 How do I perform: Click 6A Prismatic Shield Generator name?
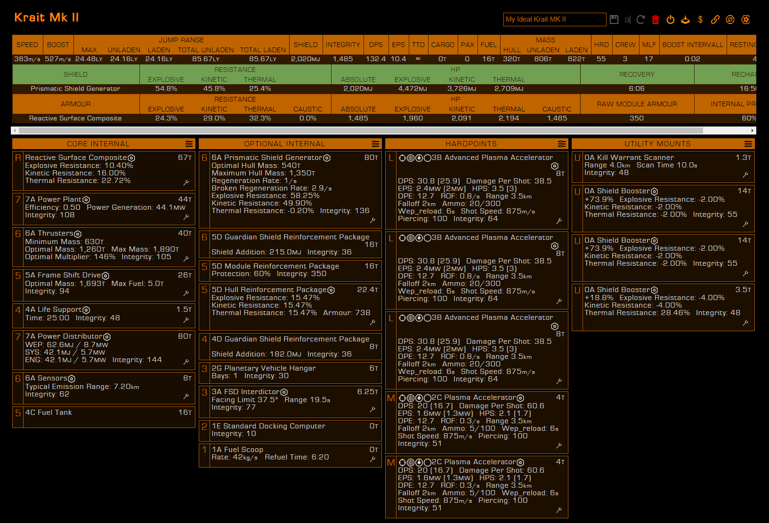(x=267, y=158)
